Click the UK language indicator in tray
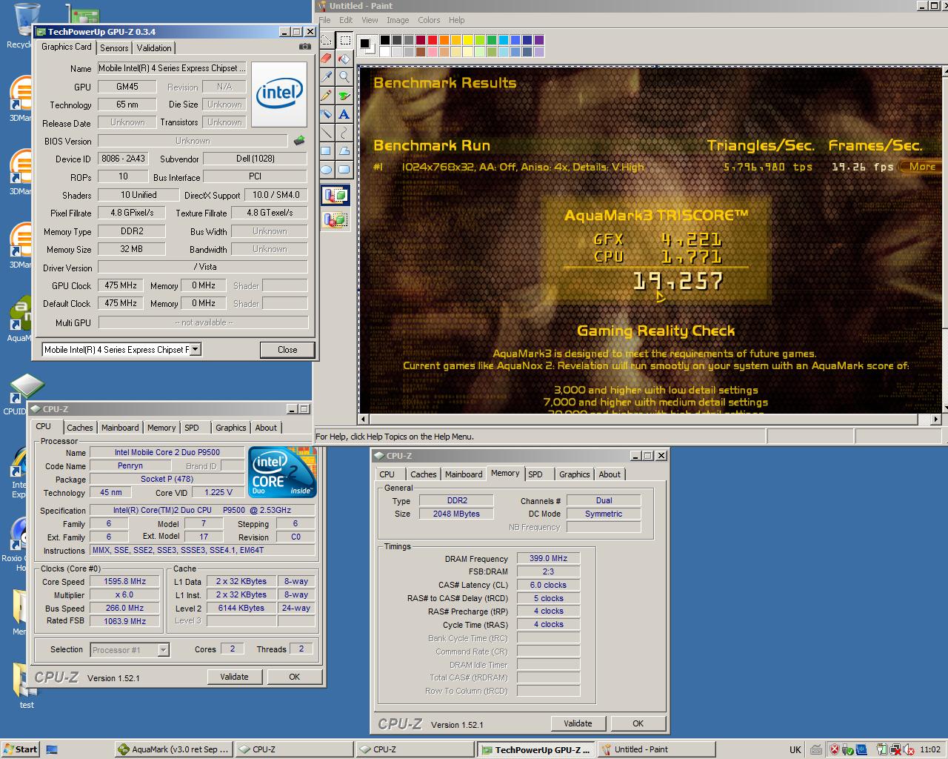Image resolution: width=948 pixels, height=759 pixels. point(795,749)
